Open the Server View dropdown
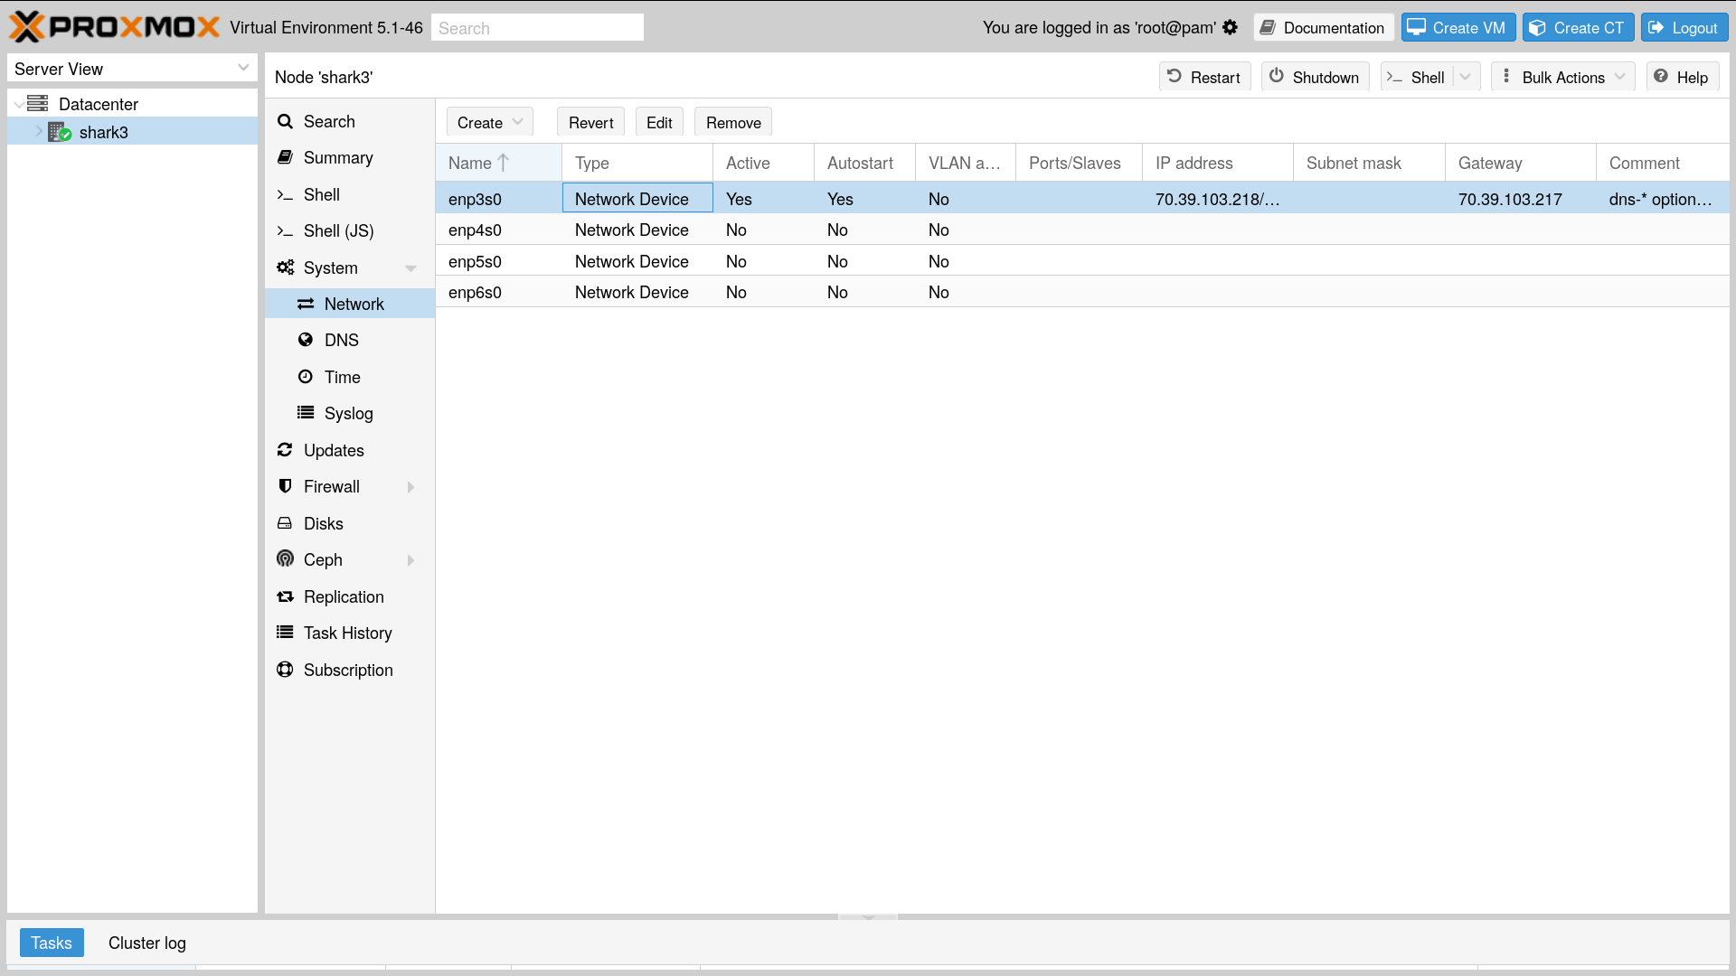The height and width of the screenshot is (976, 1736). pyautogui.click(x=132, y=69)
